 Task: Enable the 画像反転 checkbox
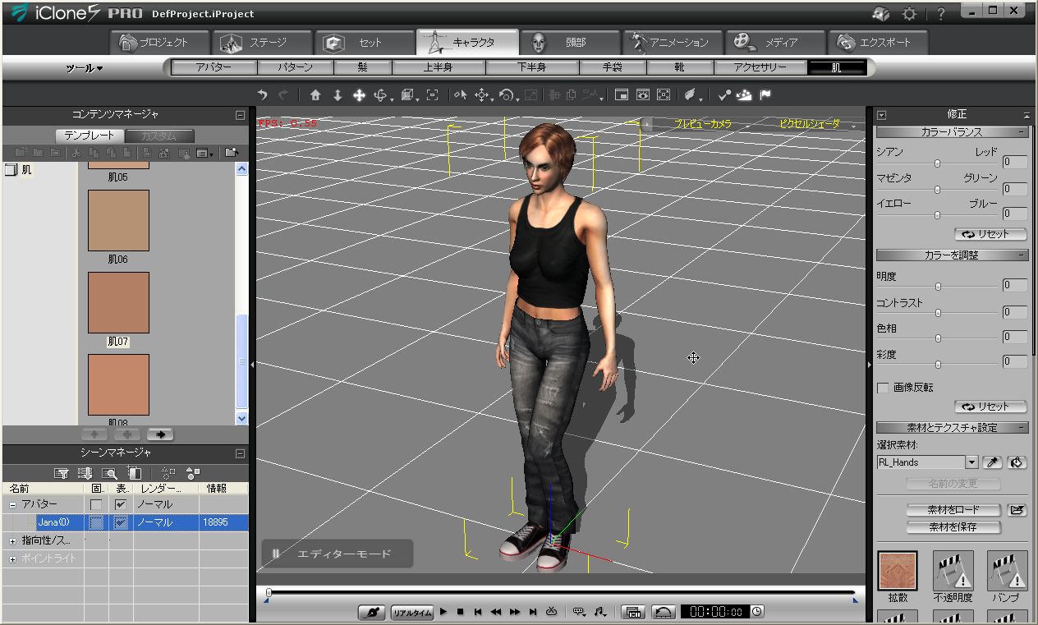pos(884,388)
